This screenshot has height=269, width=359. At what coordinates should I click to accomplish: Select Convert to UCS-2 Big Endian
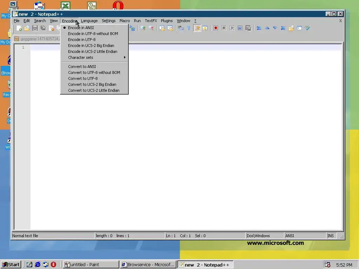(x=94, y=84)
